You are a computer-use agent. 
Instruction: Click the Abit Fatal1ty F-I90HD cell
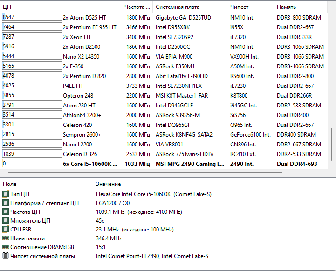tap(181, 76)
